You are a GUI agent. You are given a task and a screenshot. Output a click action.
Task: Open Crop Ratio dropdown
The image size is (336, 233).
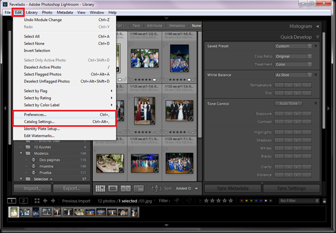pyautogui.click(x=293, y=56)
